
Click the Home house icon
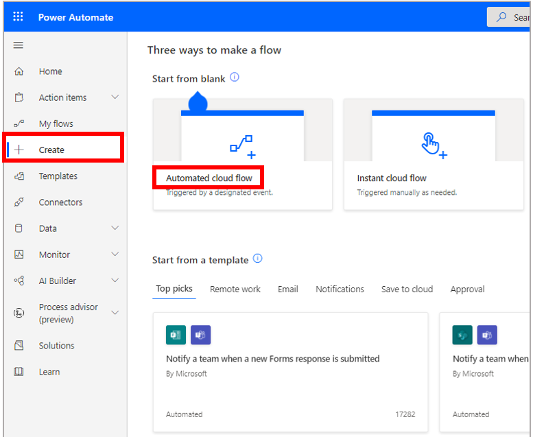click(19, 71)
